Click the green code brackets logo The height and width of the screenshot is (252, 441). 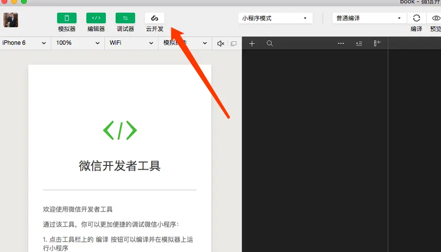[x=120, y=130]
